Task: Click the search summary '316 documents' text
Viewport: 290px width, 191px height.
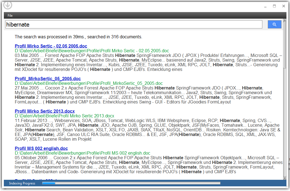Action: click(127, 37)
